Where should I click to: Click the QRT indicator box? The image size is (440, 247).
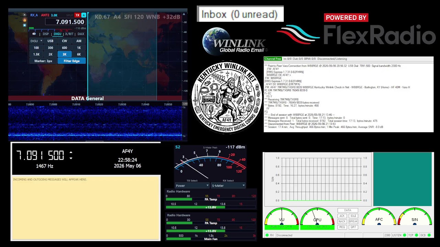[353, 227]
